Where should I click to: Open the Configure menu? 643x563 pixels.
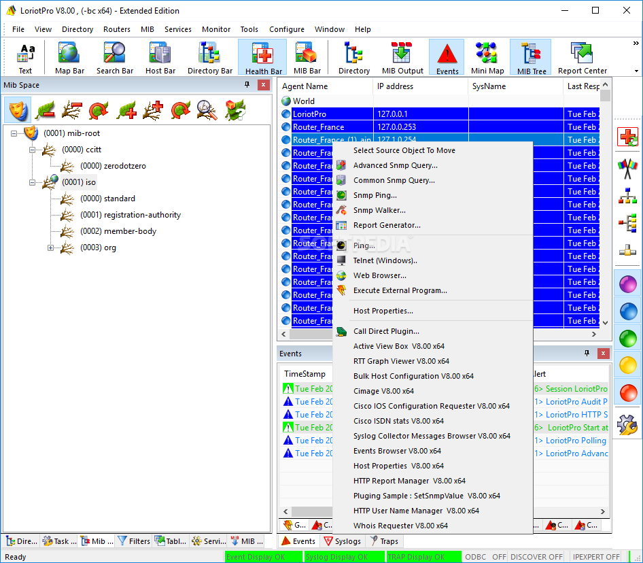pos(287,29)
